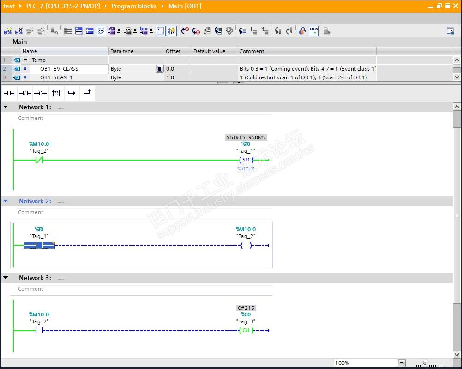Select the highlighted %T0 contact in Network 2
Viewport: 462px width, 369px height.
[39, 245]
